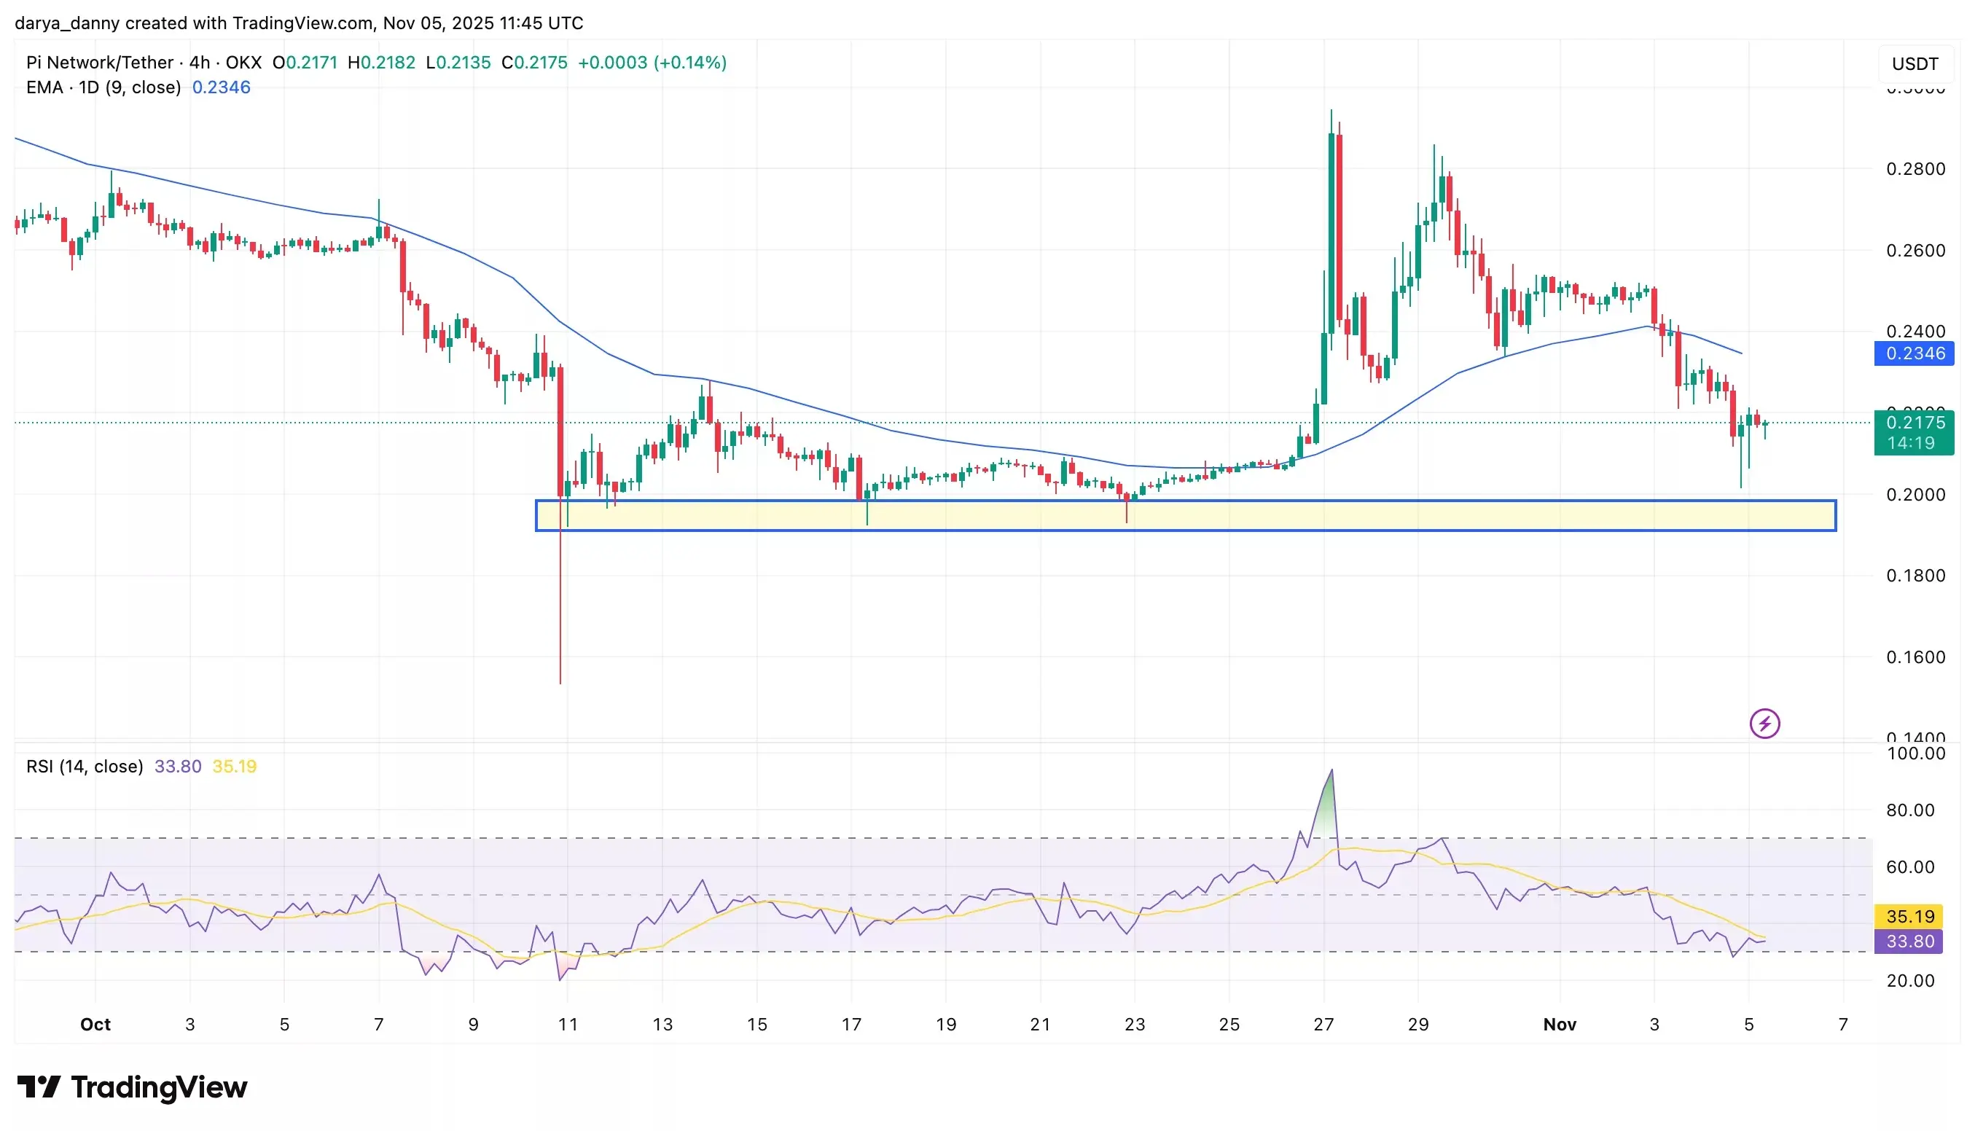Click the Nov label on time axis
Image resolution: width=1975 pixels, height=1131 pixels.
(1559, 1024)
